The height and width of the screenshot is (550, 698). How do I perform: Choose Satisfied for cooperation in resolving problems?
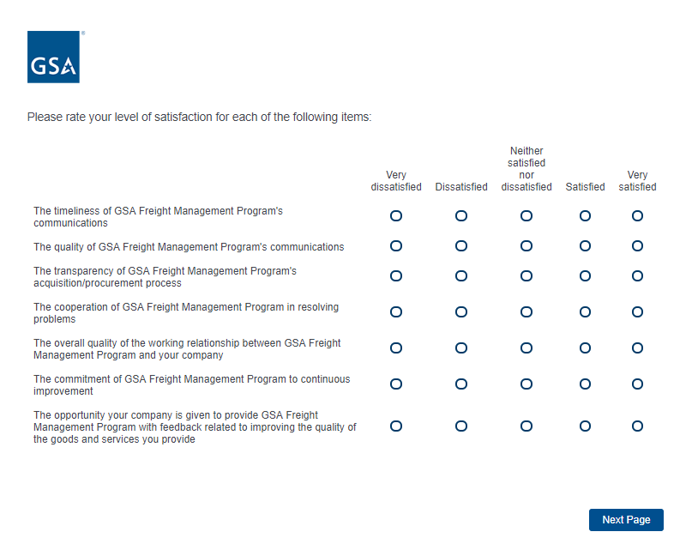pos(585,312)
